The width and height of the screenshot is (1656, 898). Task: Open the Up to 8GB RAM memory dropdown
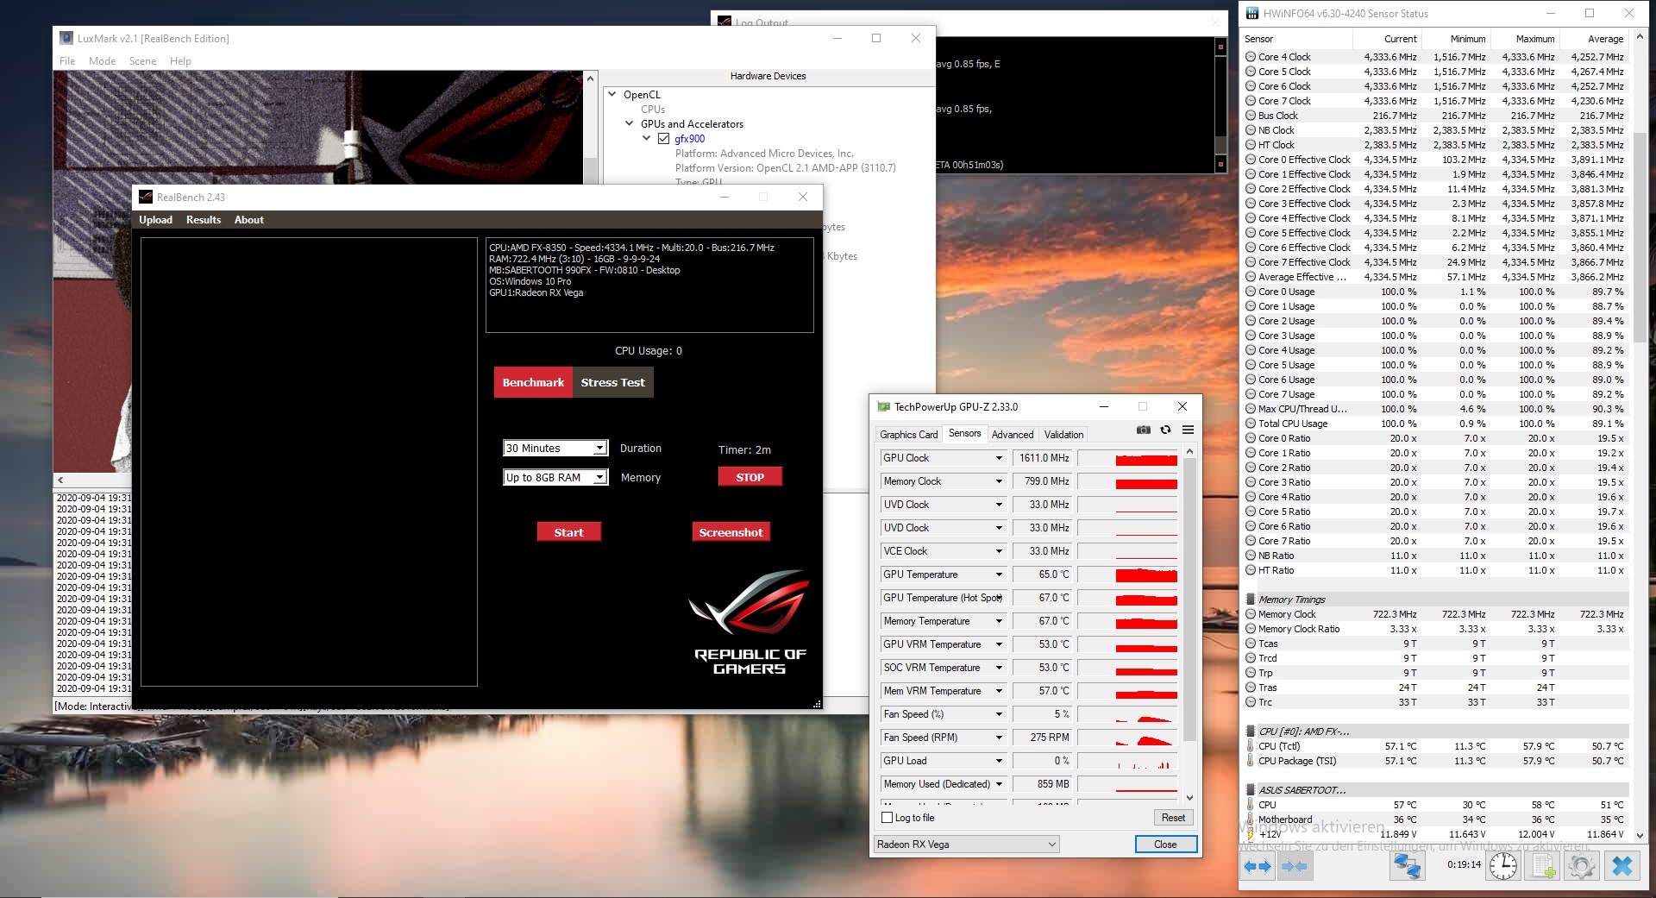coord(555,477)
